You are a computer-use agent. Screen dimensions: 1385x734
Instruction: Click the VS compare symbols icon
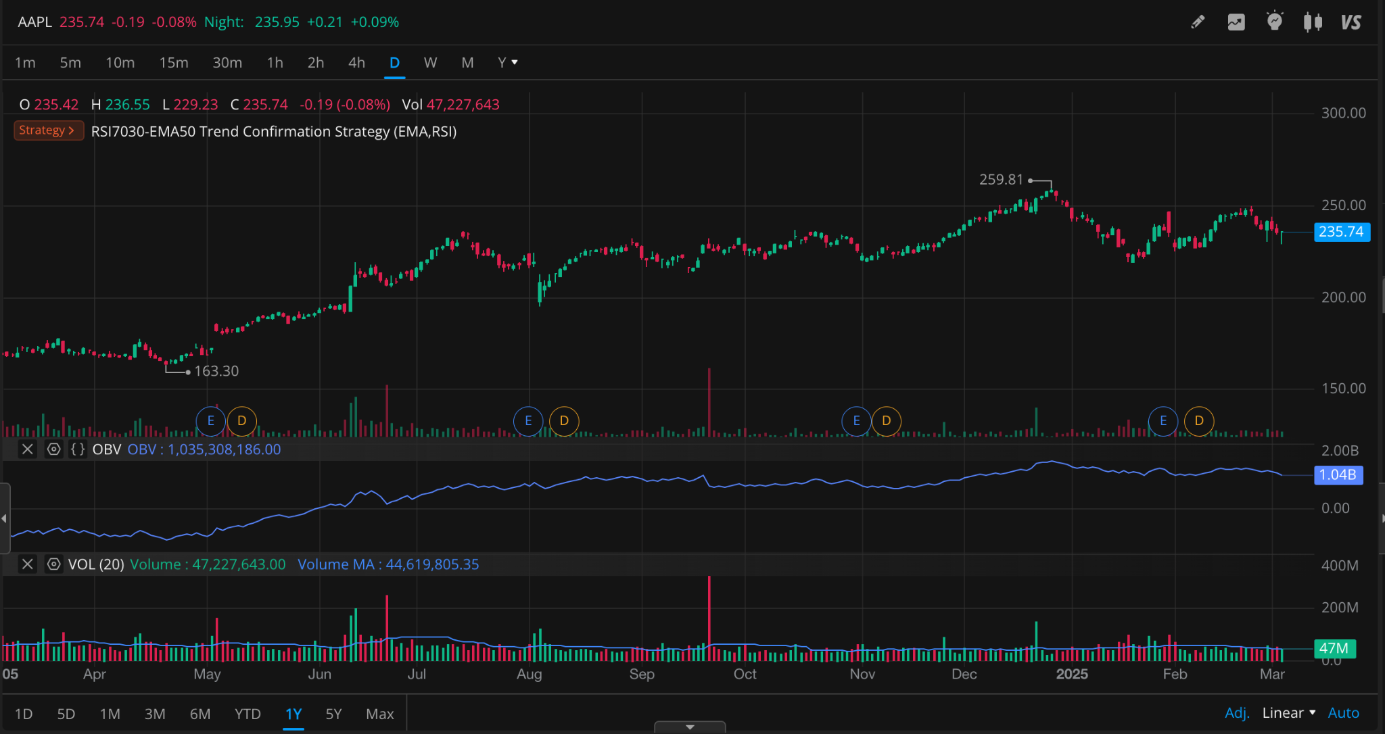[x=1351, y=22]
